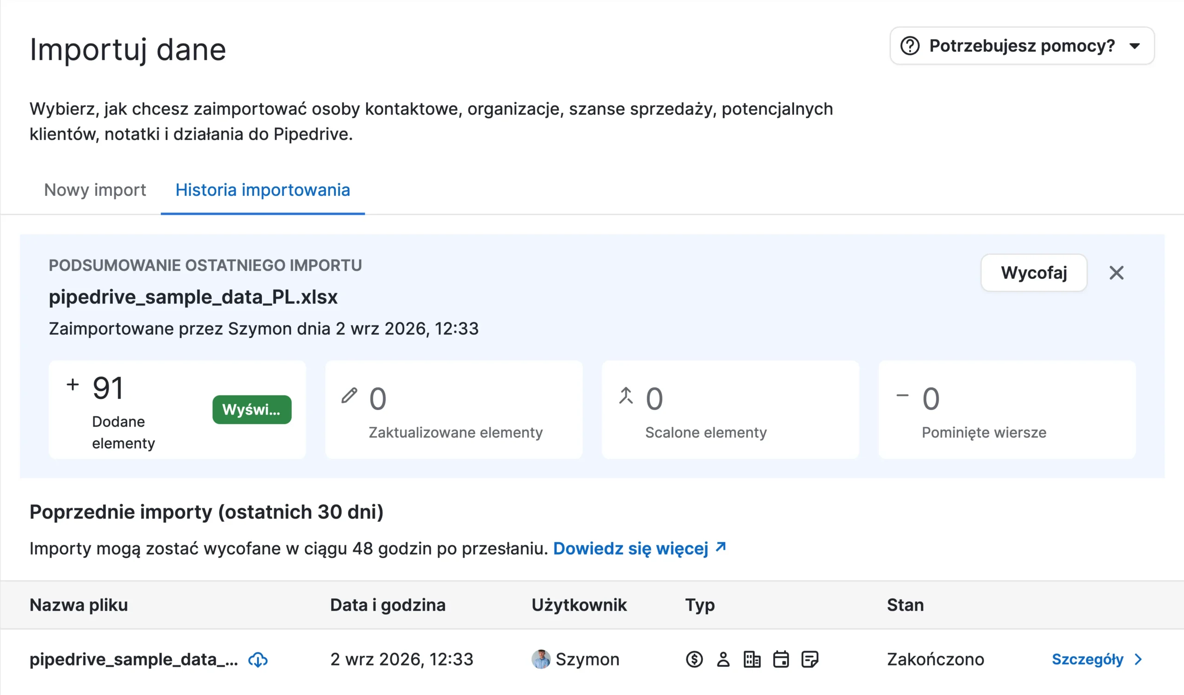Close the last import summary panel

pyautogui.click(x=1116, y=273)
